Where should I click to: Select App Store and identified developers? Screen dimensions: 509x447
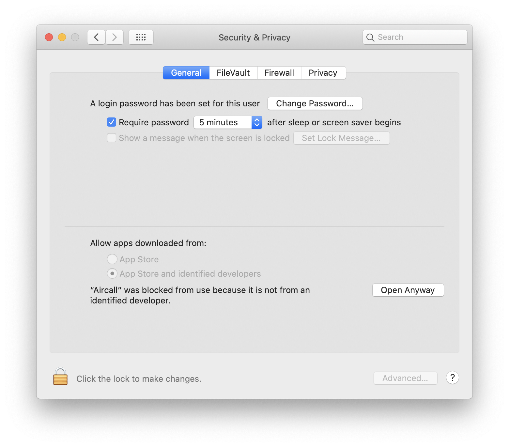[112, 273]
